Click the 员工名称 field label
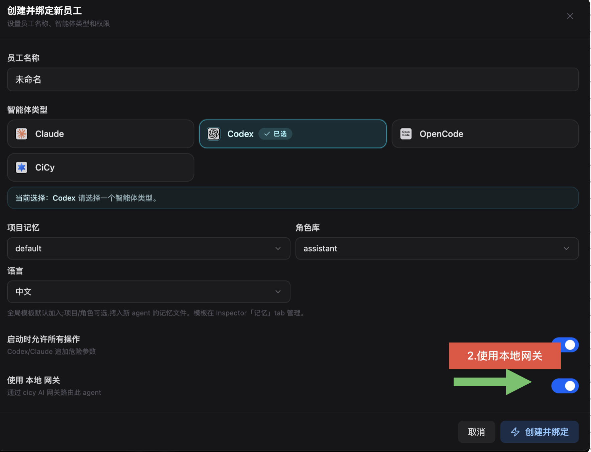591x452 pixels. tap(23, 58)
